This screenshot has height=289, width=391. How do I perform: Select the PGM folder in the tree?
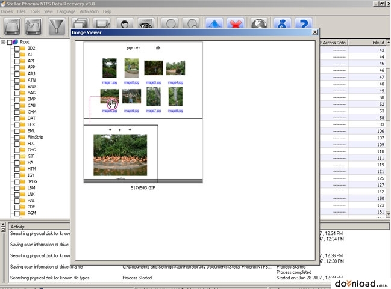[x=31, y=213]
